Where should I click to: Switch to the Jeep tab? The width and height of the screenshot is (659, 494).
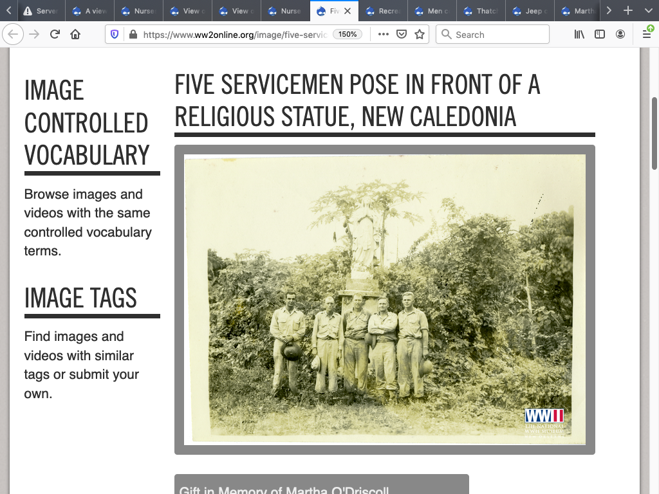click(530, 11)
